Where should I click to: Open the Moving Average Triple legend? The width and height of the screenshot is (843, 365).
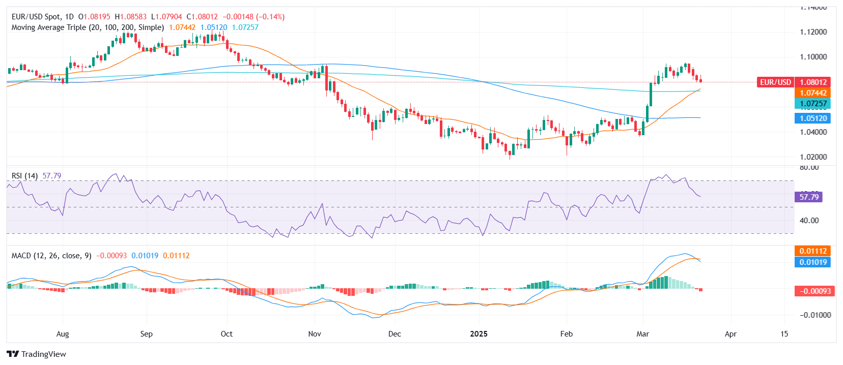(x=88, y=27)
